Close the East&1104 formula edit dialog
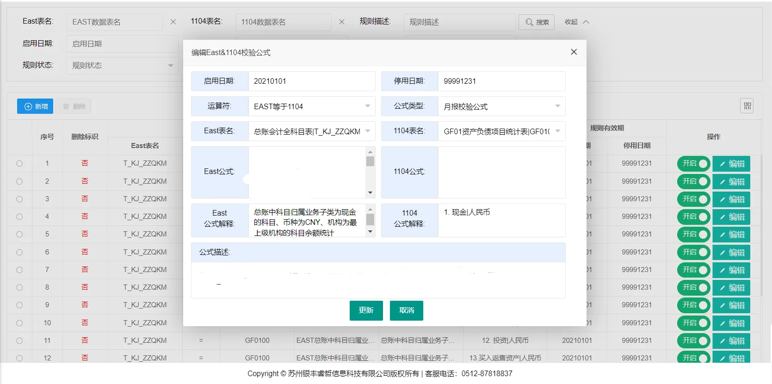772x384 pixels. [574, 52]
